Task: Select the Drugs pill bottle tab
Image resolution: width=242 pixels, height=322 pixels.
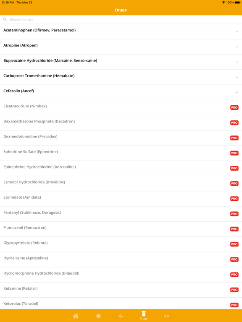Action: click(x=143, y=315)
